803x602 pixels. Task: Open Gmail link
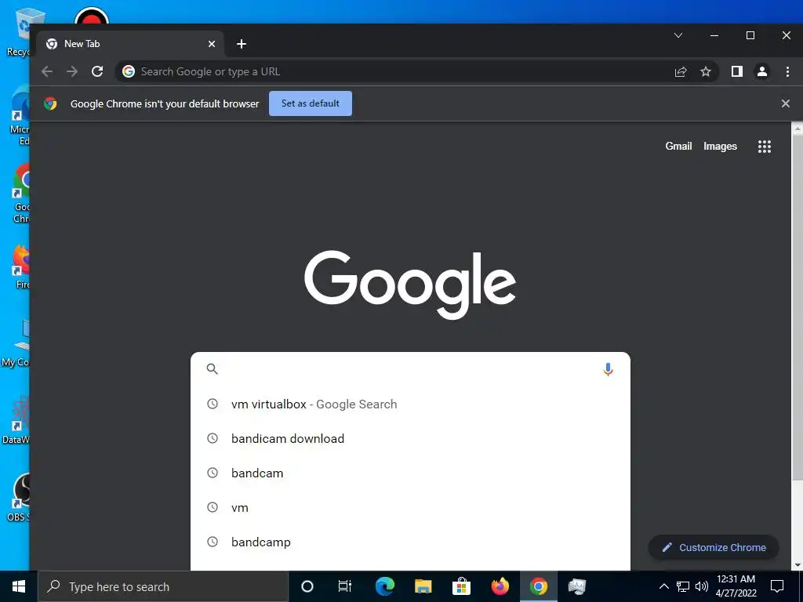[x=678, y=147]
